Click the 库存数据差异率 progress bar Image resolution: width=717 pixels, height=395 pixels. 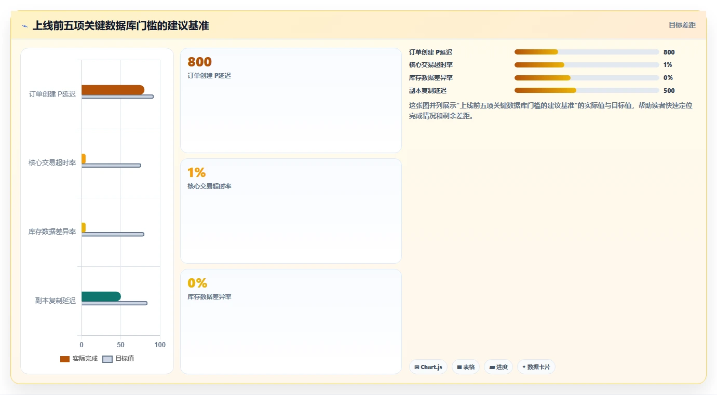587,78
